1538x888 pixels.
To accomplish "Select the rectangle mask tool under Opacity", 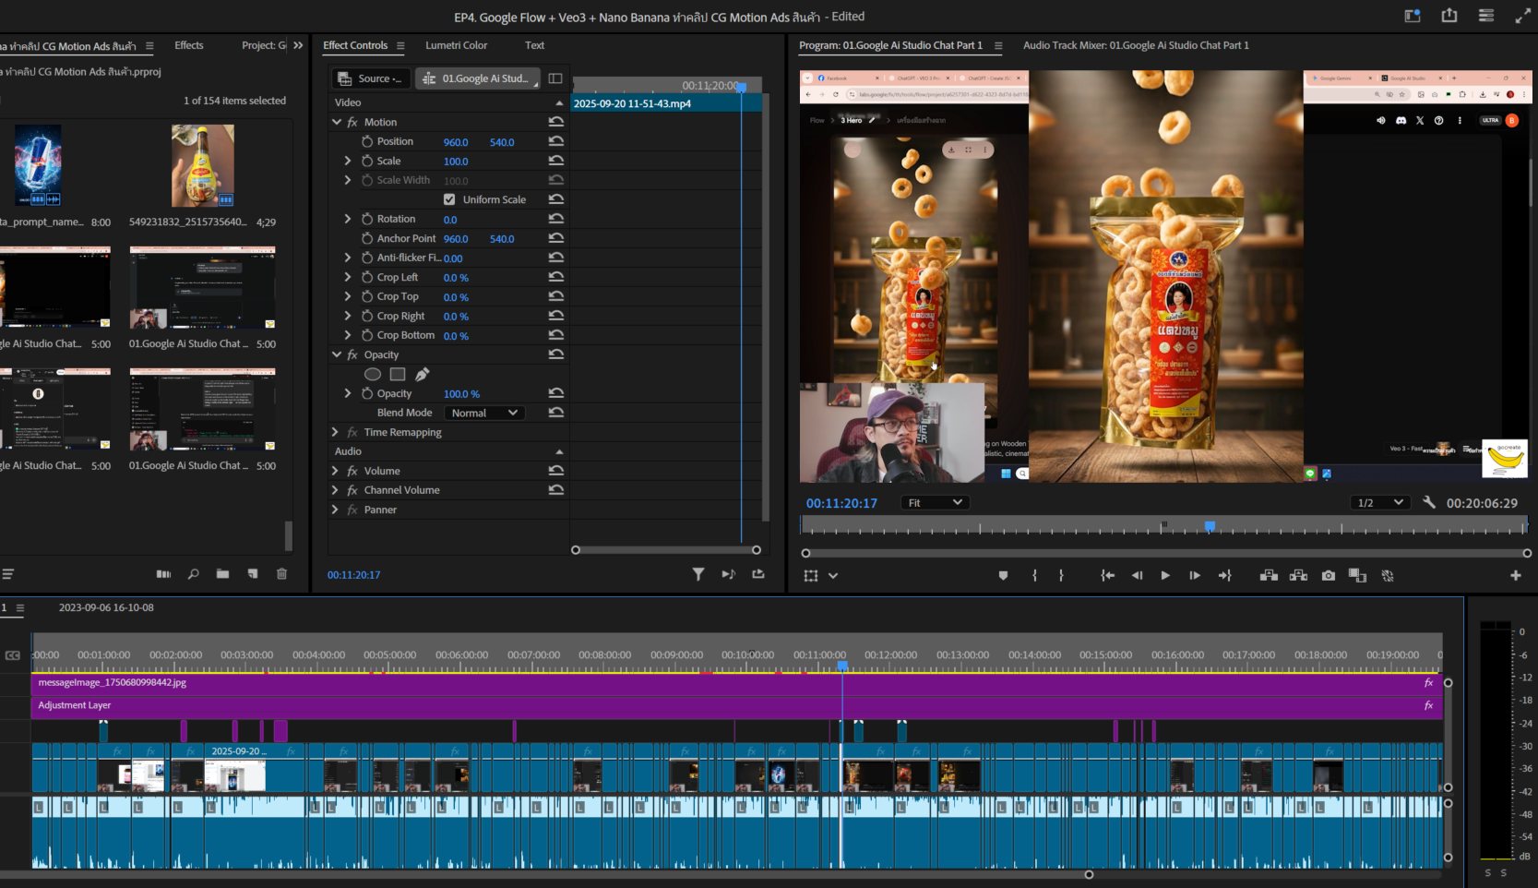I will [398, 374].
